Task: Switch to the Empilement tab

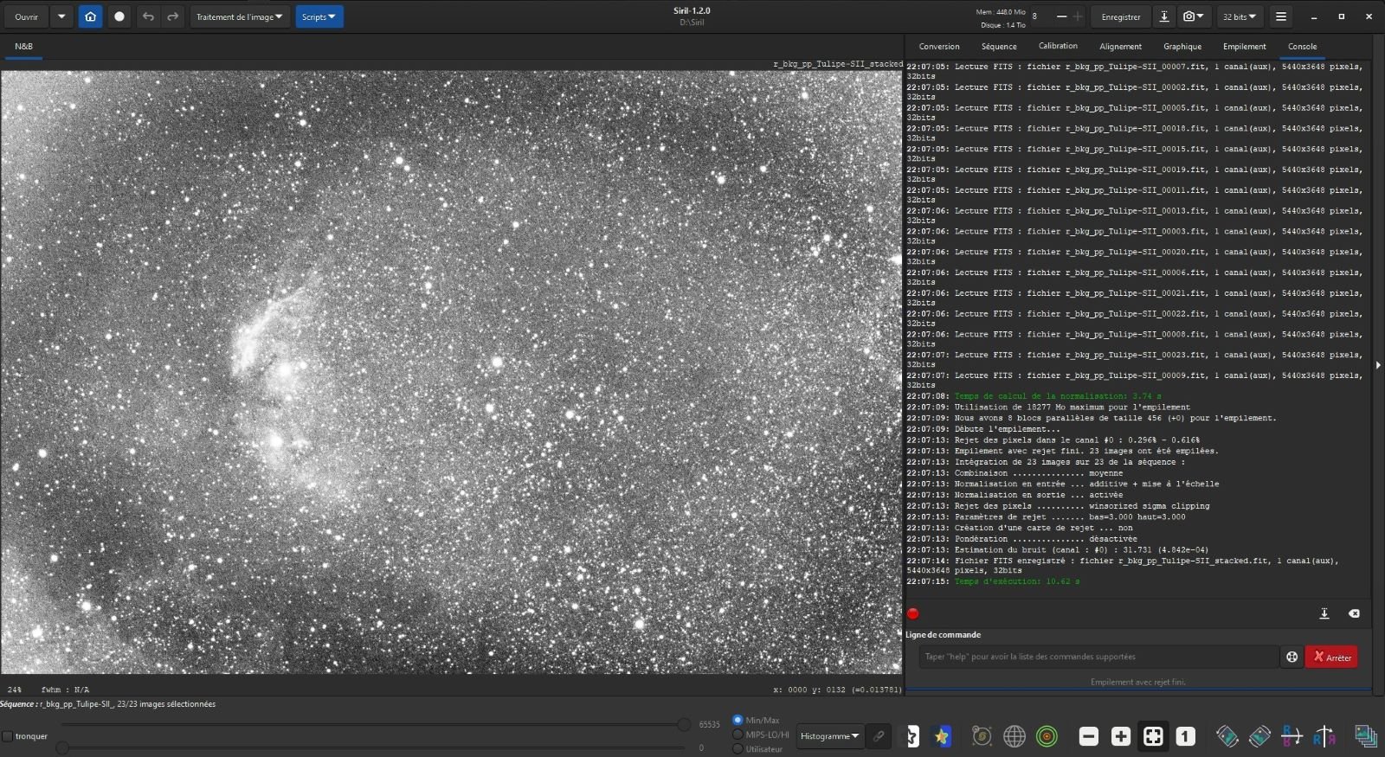Action: click(1244, 47)
